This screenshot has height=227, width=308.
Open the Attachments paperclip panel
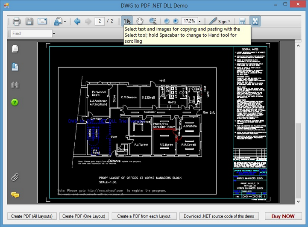pos(15,177)
